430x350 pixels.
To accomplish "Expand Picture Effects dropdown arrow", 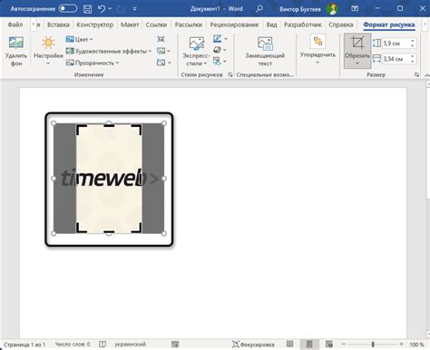I will [225, 50].
